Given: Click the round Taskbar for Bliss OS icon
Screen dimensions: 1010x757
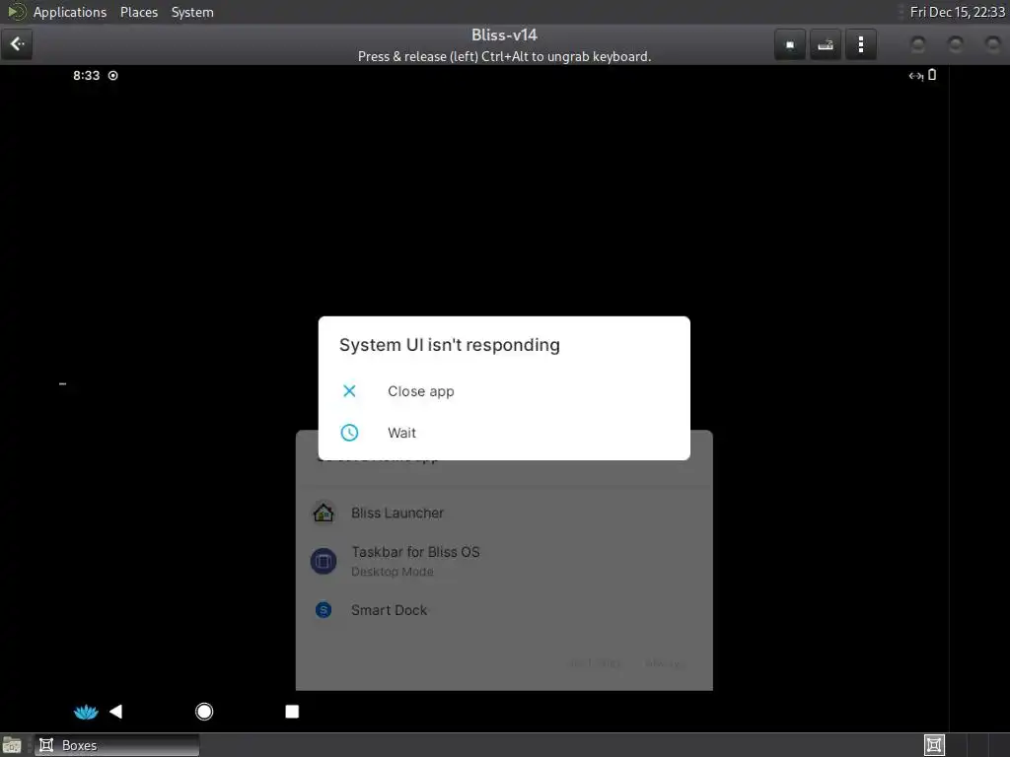Looking at the screenshot, I should (324, 561).
